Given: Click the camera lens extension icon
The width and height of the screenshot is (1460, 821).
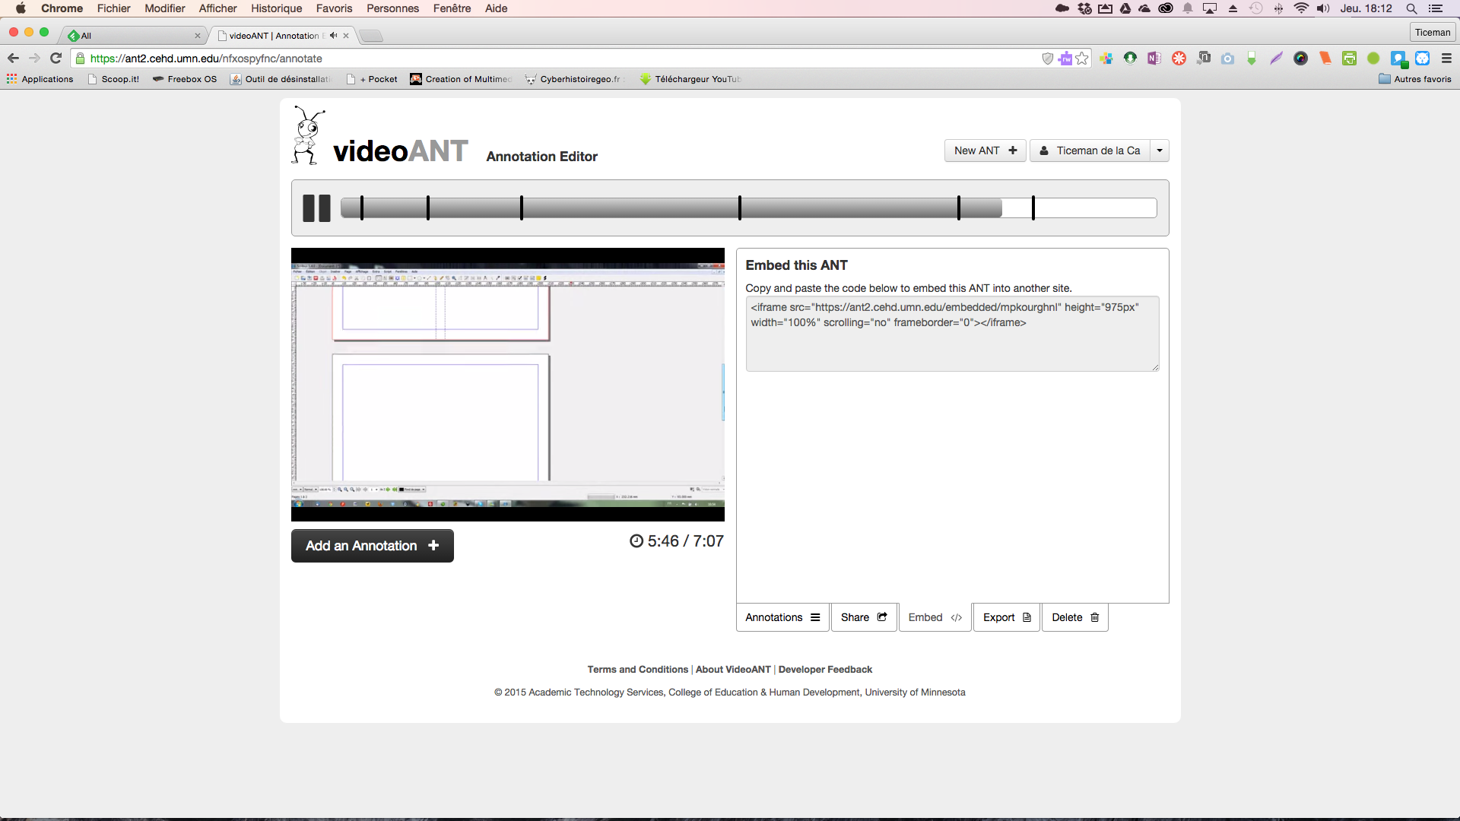Looking at the screenshot, I should (x=1300, y=59).
